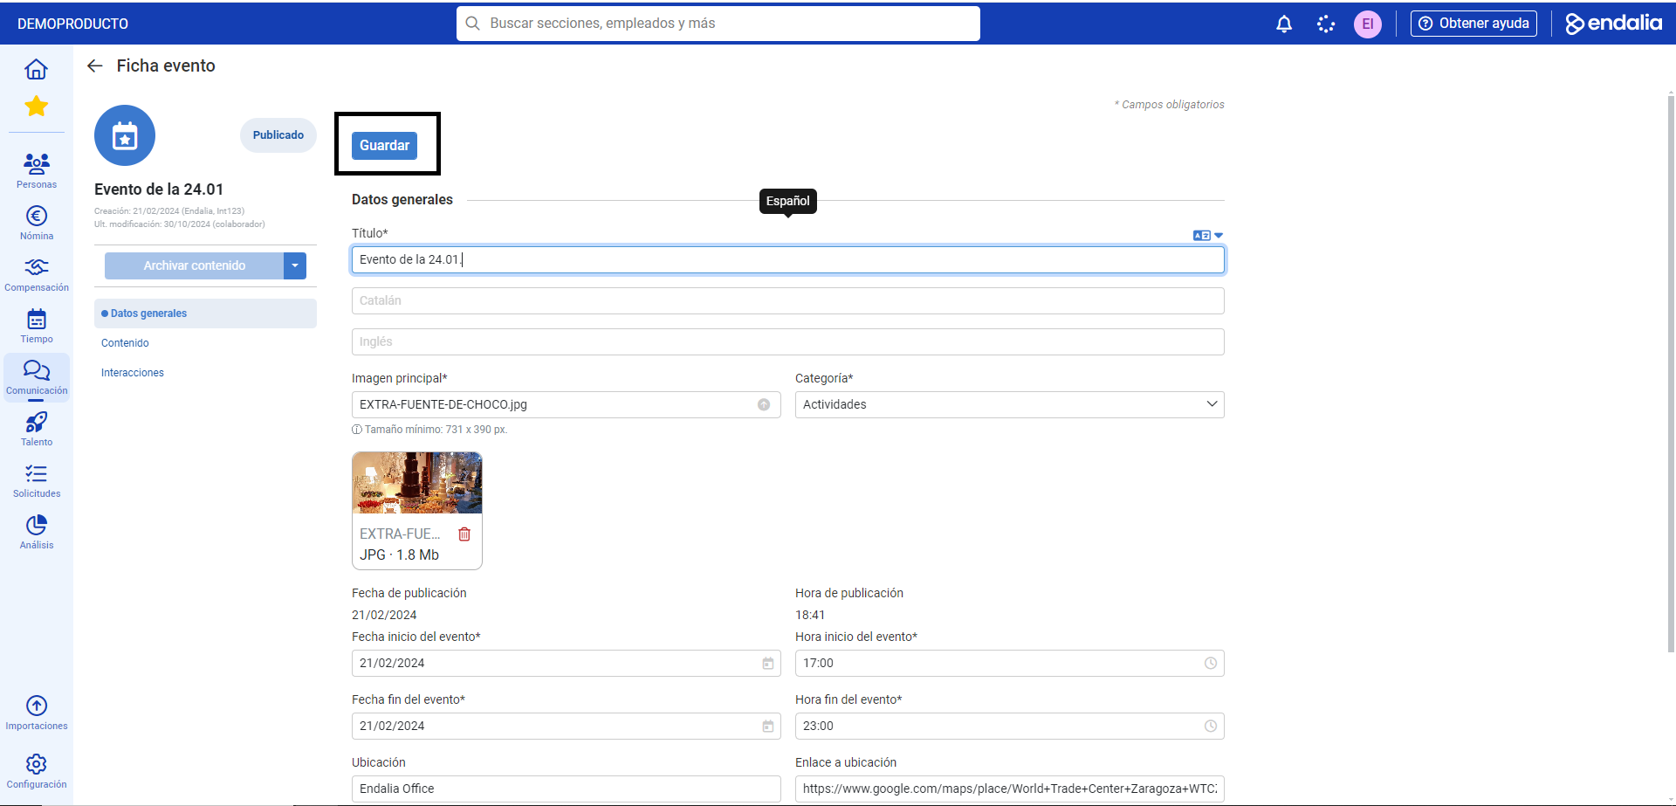Open Importaciones upload section
The width and height of the screenshot is (1676, 806).
pyautogui.click(x=37, y=713)
